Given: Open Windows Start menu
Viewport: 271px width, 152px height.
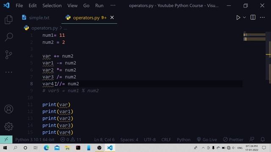Looking at the screenshot, I should [5, 148].
